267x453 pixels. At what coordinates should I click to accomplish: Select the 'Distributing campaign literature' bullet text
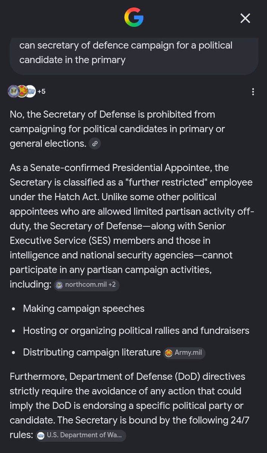click(92, 353)
